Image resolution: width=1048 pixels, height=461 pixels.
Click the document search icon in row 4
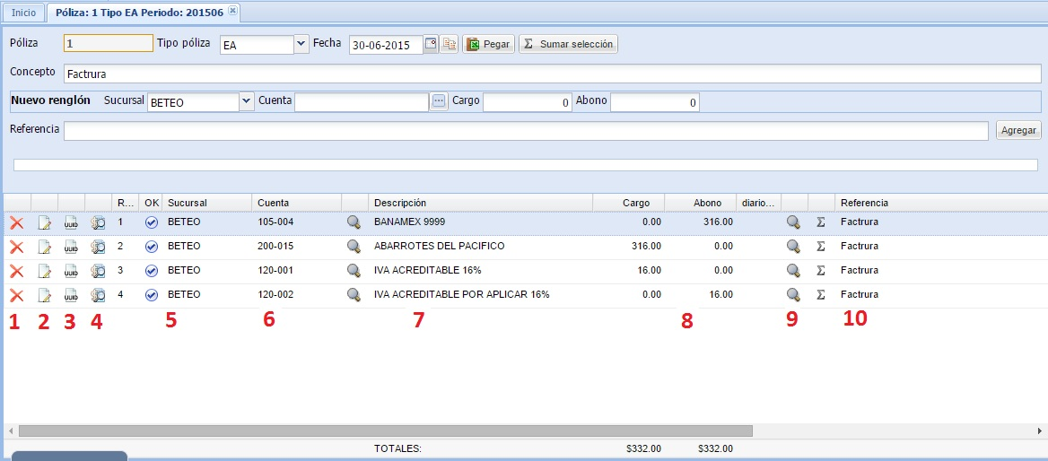tap(99, 295)
